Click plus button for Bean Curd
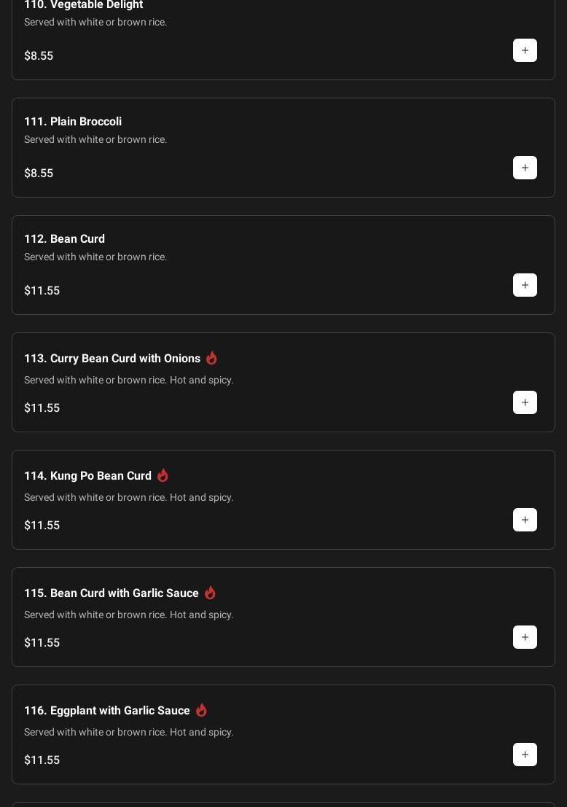This screenshot has width=567, height=807. click(525, 285)
